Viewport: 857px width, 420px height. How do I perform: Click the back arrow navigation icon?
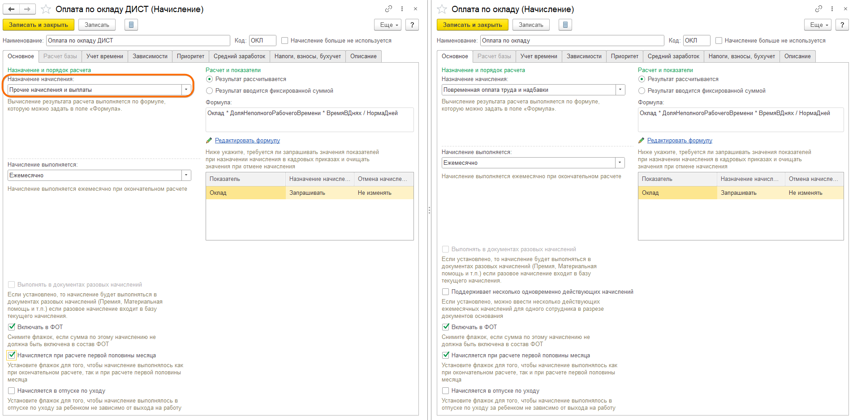point(11,9)
